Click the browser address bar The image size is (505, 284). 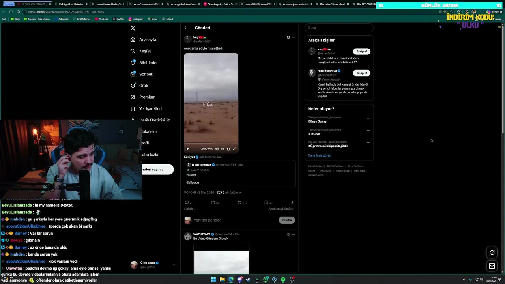tap(229, 12)
